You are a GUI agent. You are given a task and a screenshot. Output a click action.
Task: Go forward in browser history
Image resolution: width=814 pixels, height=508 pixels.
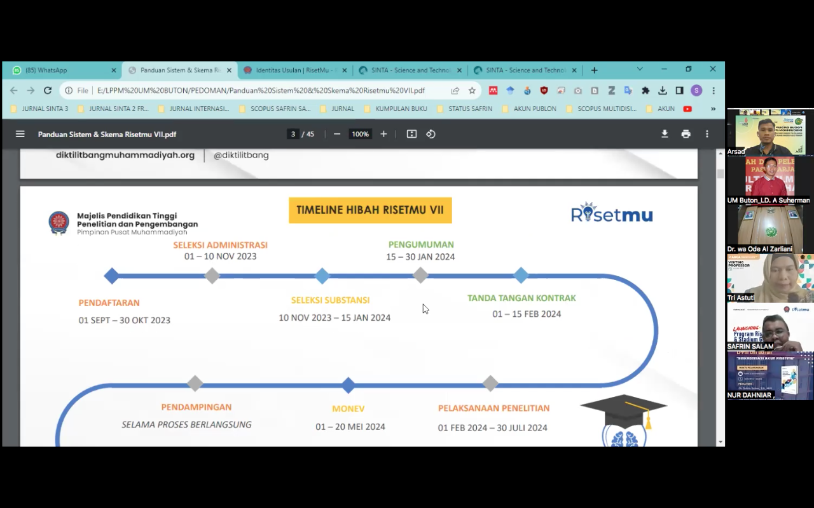31,91
